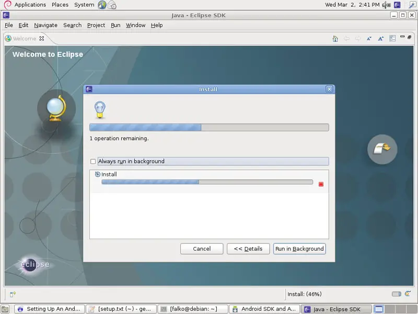Show desktop icon in bottom panel
418x314 pixels.
[5, 309]
